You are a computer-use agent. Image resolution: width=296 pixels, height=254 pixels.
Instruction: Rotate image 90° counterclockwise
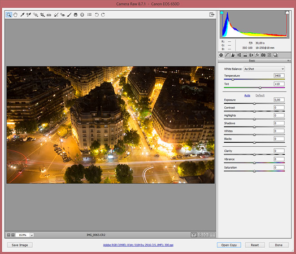pos(96,15)
